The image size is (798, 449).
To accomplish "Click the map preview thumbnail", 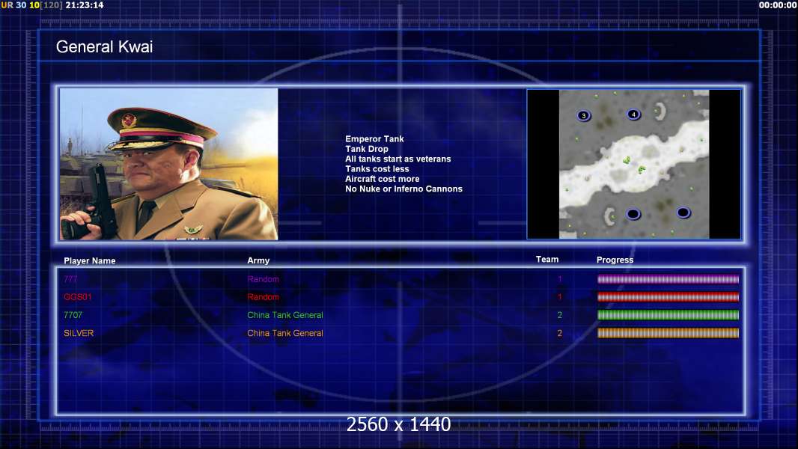I will point(633,164).
